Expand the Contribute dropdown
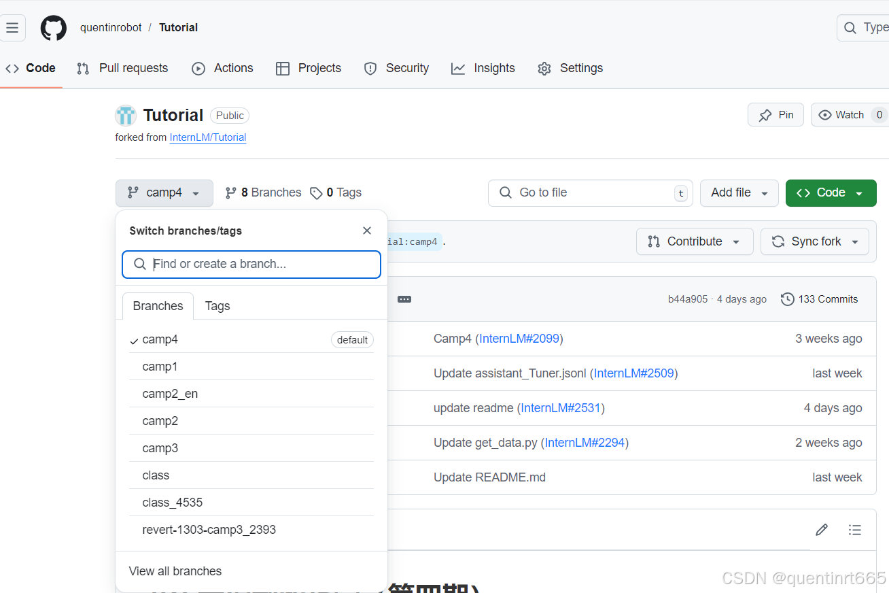The image size is (889, 593). (695, 241)
